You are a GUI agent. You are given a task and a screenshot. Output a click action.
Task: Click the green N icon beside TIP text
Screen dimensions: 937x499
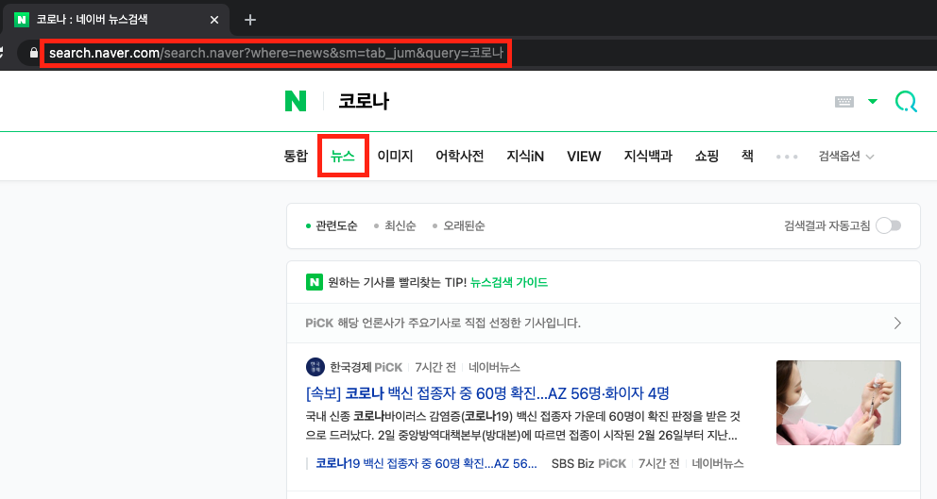315,282
